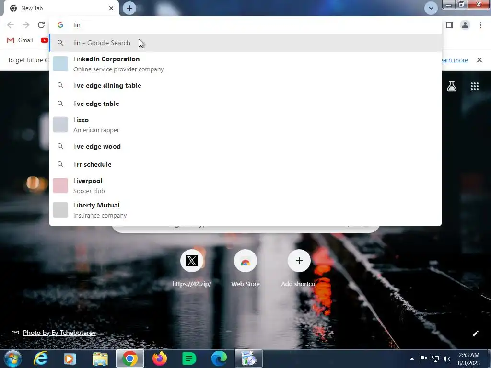Screen dimensions: 491x368
Task: Open the installer disc taskbar icon
Action: click(249, 358)
